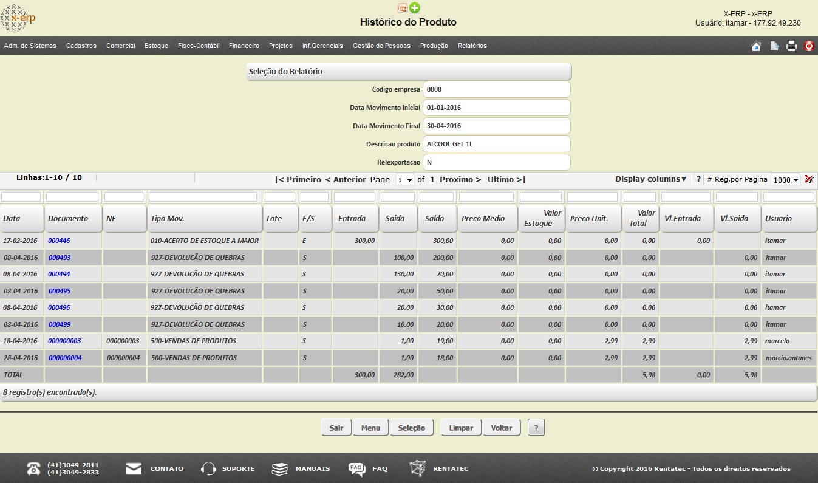Open document 000494 link
The image size is (818, 483).
pos(59,274)
